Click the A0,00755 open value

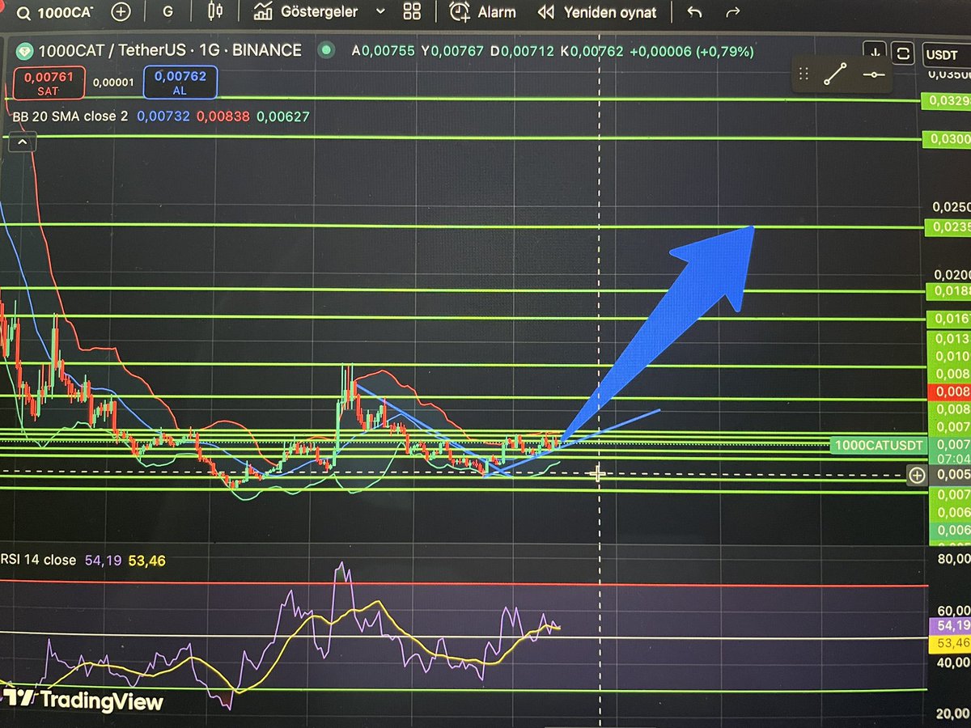[x=383, y=51]
